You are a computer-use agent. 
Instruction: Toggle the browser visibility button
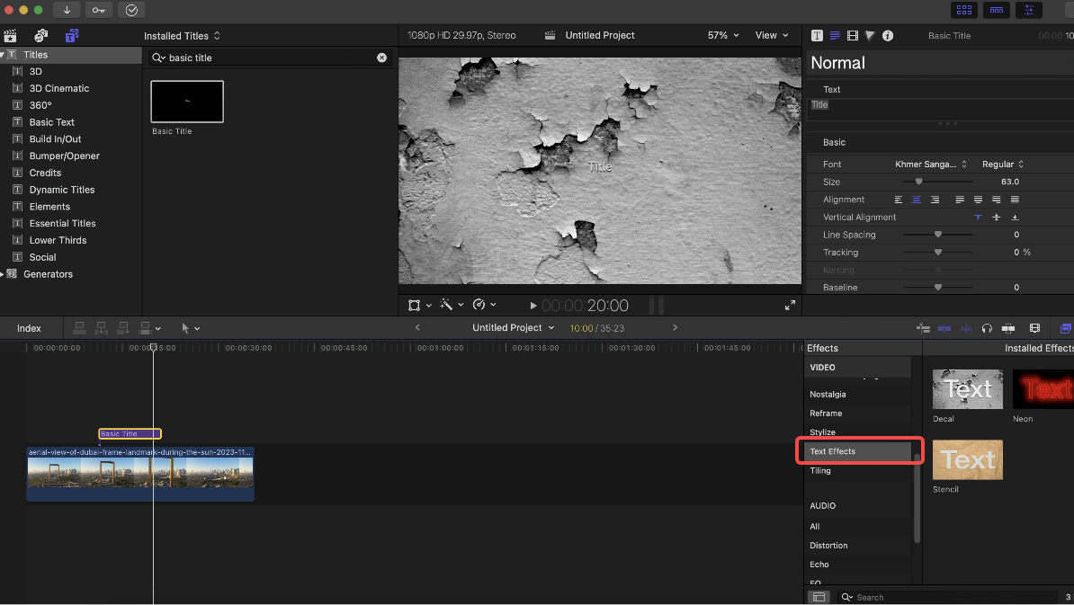[964, 10]
